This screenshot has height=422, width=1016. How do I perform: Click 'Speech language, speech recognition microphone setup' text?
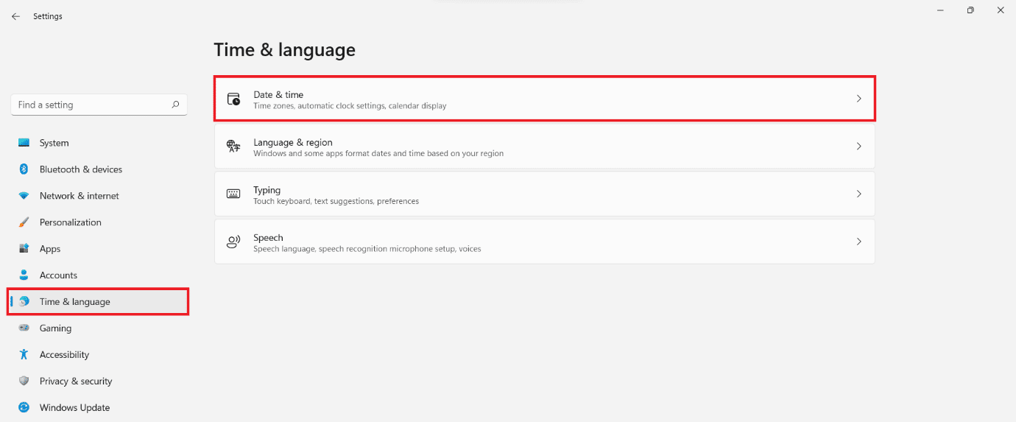tap(367, 249)
